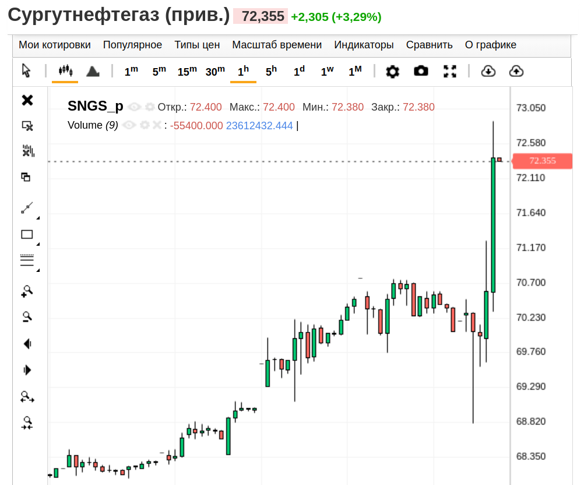
Task: Switch to candlestick chart type
Action: 65,70
